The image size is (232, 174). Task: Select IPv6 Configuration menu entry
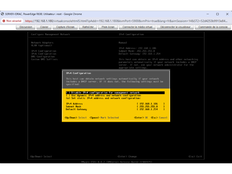coord(43,54)
